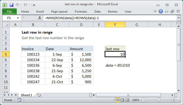183x105 pixels.
Task: Open the Name Box dropdown arrow
Action: (18, 18)
